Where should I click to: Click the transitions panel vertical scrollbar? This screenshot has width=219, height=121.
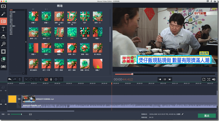tap(110, 34)
